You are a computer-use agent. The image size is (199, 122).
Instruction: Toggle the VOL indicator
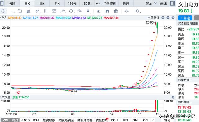(x=6, y=120)
